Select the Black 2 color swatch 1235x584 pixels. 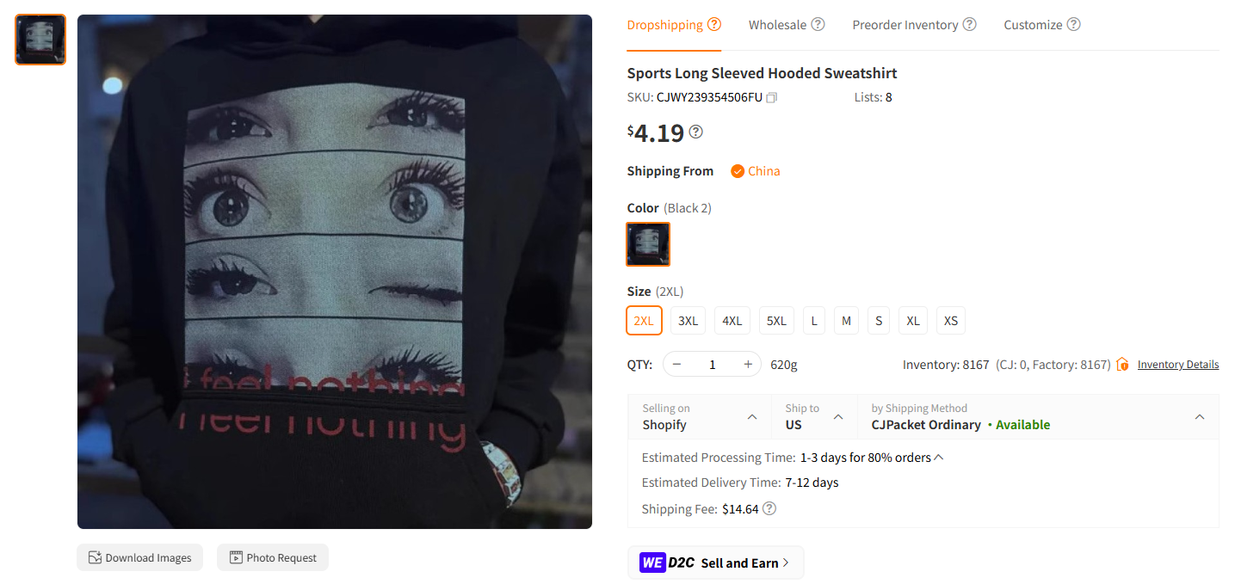point(648,244)
